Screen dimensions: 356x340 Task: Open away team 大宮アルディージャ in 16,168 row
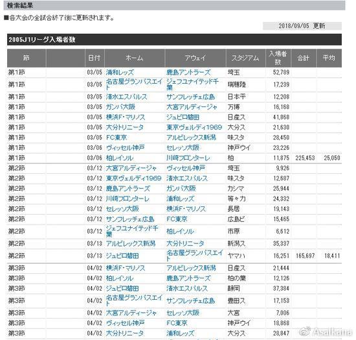192,107
